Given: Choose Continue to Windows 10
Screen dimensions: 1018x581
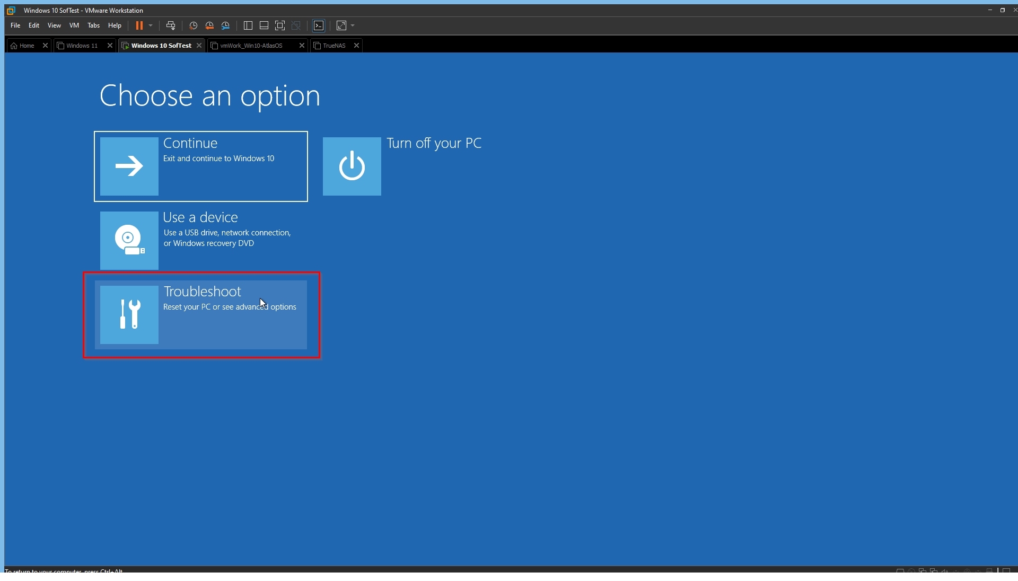Looking at the screenshot, I should 201,166.
